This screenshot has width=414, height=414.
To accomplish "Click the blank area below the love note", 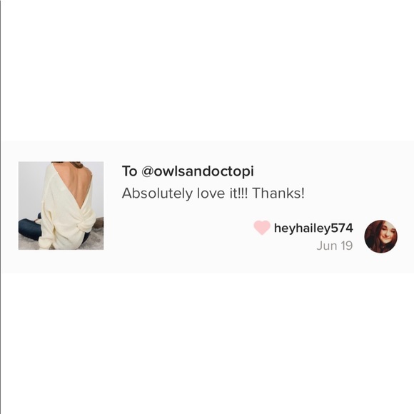I will pos(207,343).
